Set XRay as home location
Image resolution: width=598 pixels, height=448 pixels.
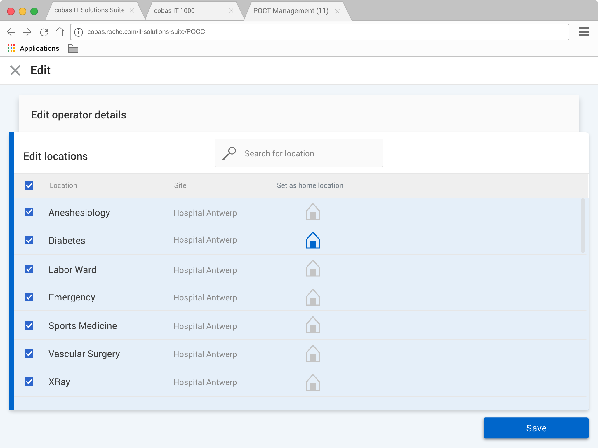click(x=313, y=382)
